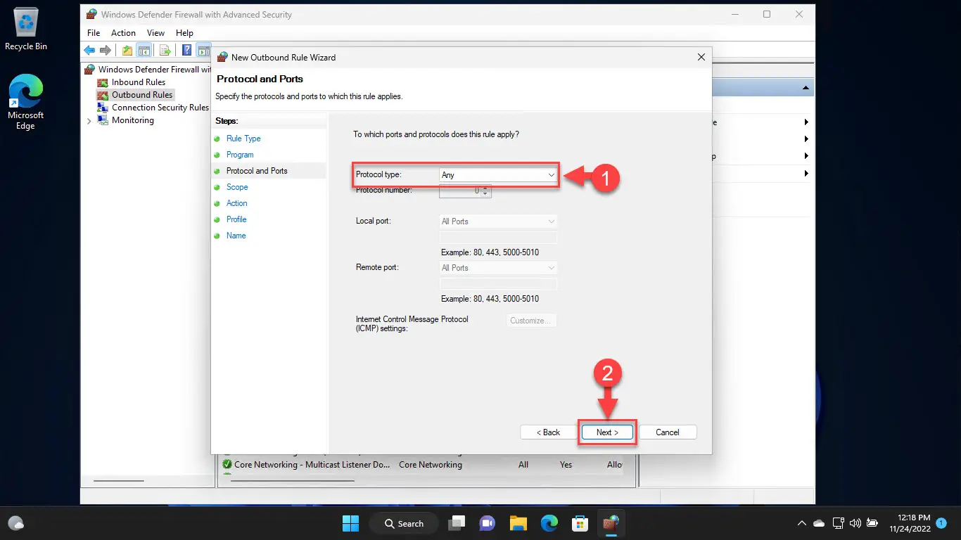The height and width of the screenshot is (540, 961).
Task: Click the ICMP Customize button
Action: pyautogui.click(x=531, y=321)
